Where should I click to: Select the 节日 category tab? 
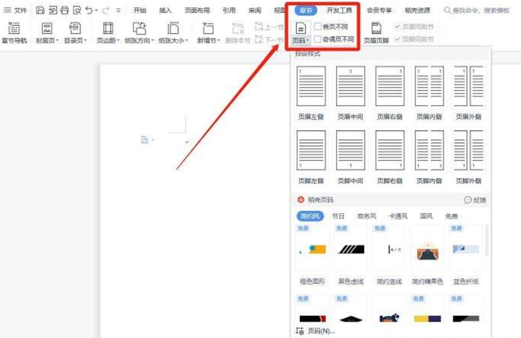click(338, 217)
